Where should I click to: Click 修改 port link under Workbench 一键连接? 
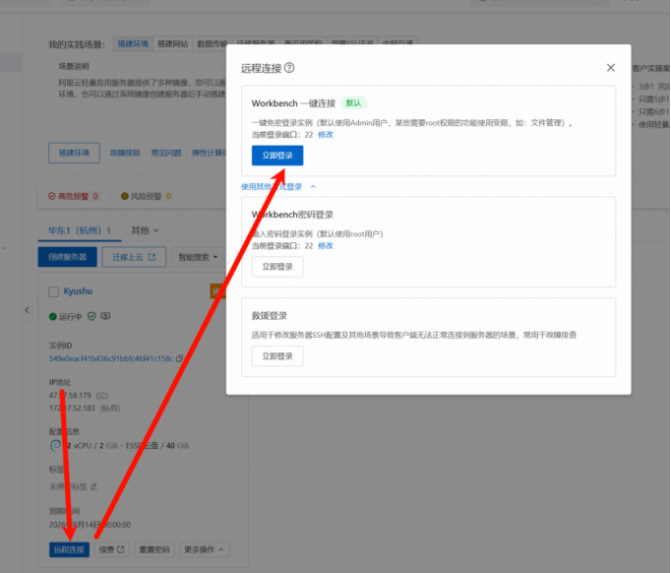(x=326, y=135)
